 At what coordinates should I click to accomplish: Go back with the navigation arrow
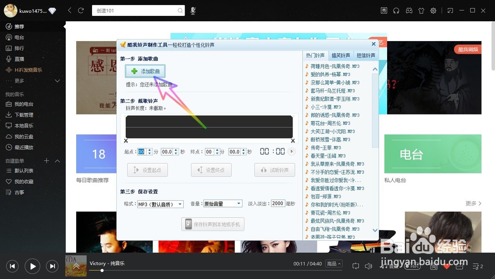click(70, 10)
